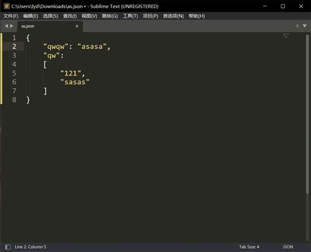Click line number 5 in the gutter

coord(14,73)
